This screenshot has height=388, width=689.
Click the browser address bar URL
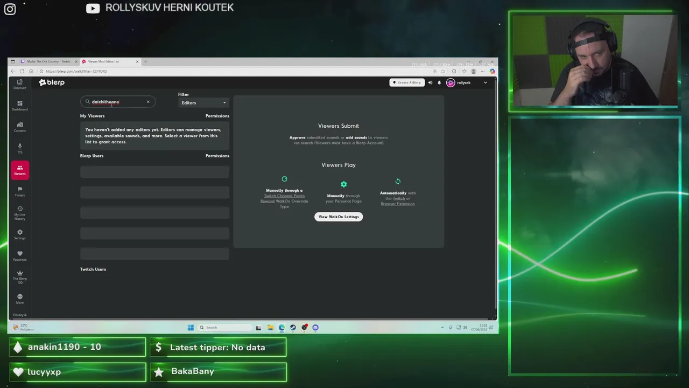pyautogui.click(x=76, y=71)
